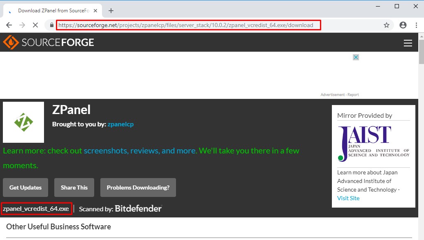Click the Other Useful Business Software heading
Image resolution: width=424 pixels, height=240 pixels.
pos(58,226)
